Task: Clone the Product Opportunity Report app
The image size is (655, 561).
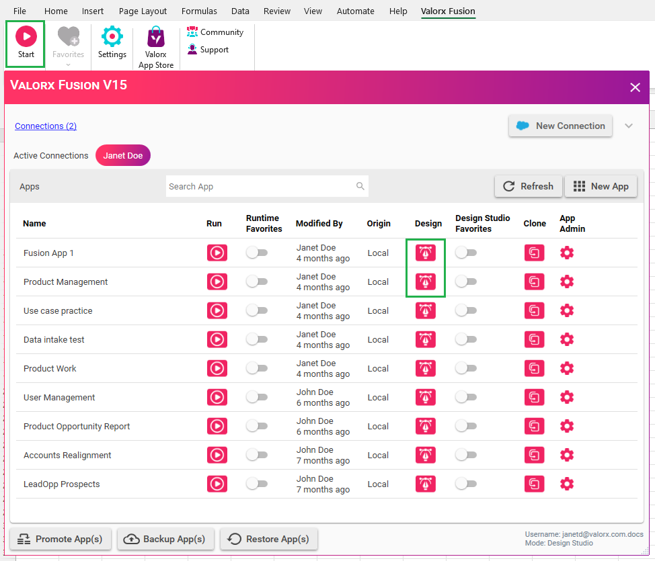Action: click(x=534, y=426)
